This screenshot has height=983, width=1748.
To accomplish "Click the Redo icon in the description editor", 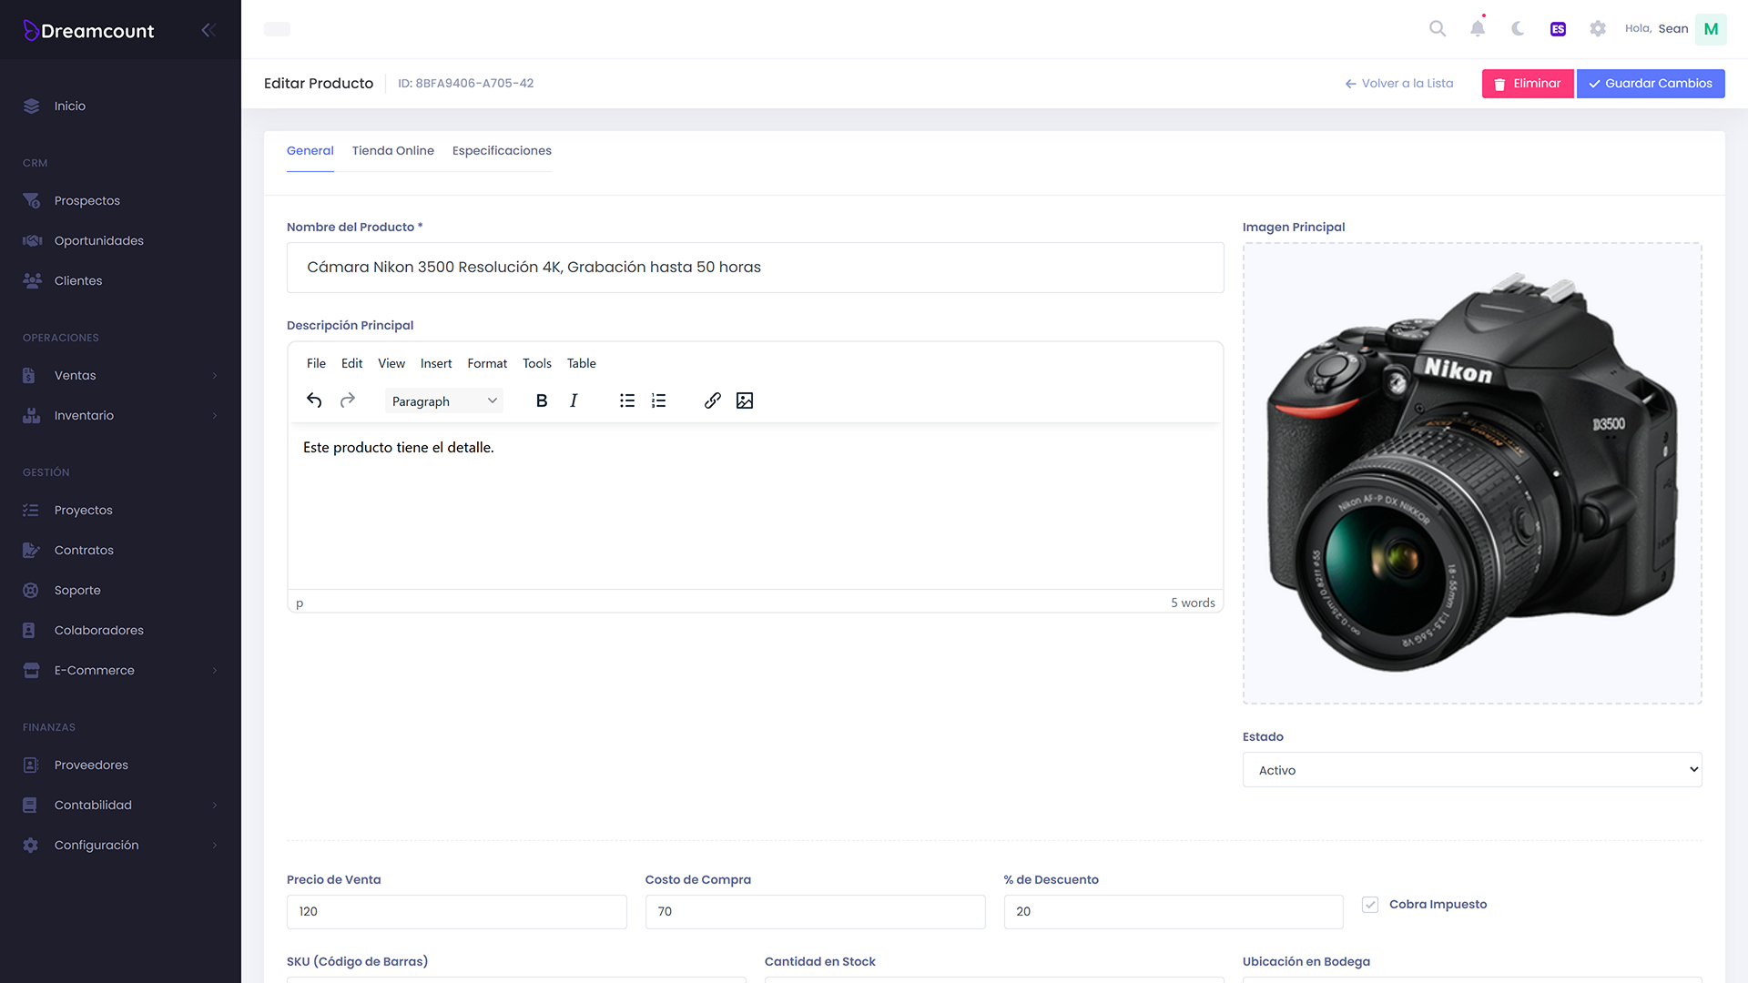I will click(347, 400).
